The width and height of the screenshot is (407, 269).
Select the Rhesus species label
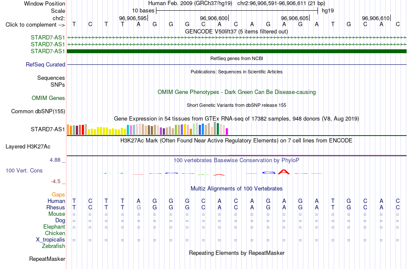(x=56, y=207)
